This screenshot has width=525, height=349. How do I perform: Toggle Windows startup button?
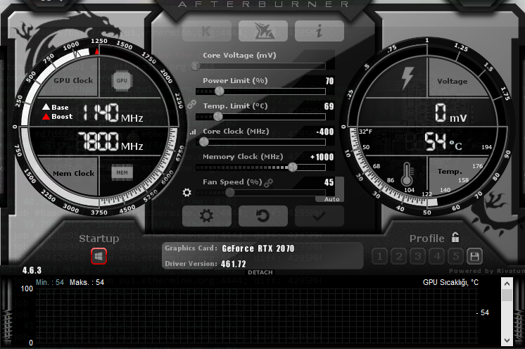[99, 256]
